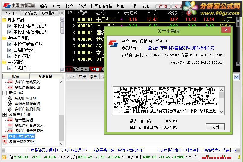
Task: Click the 行情 button in top bar
Action: [x=163, y=6]
